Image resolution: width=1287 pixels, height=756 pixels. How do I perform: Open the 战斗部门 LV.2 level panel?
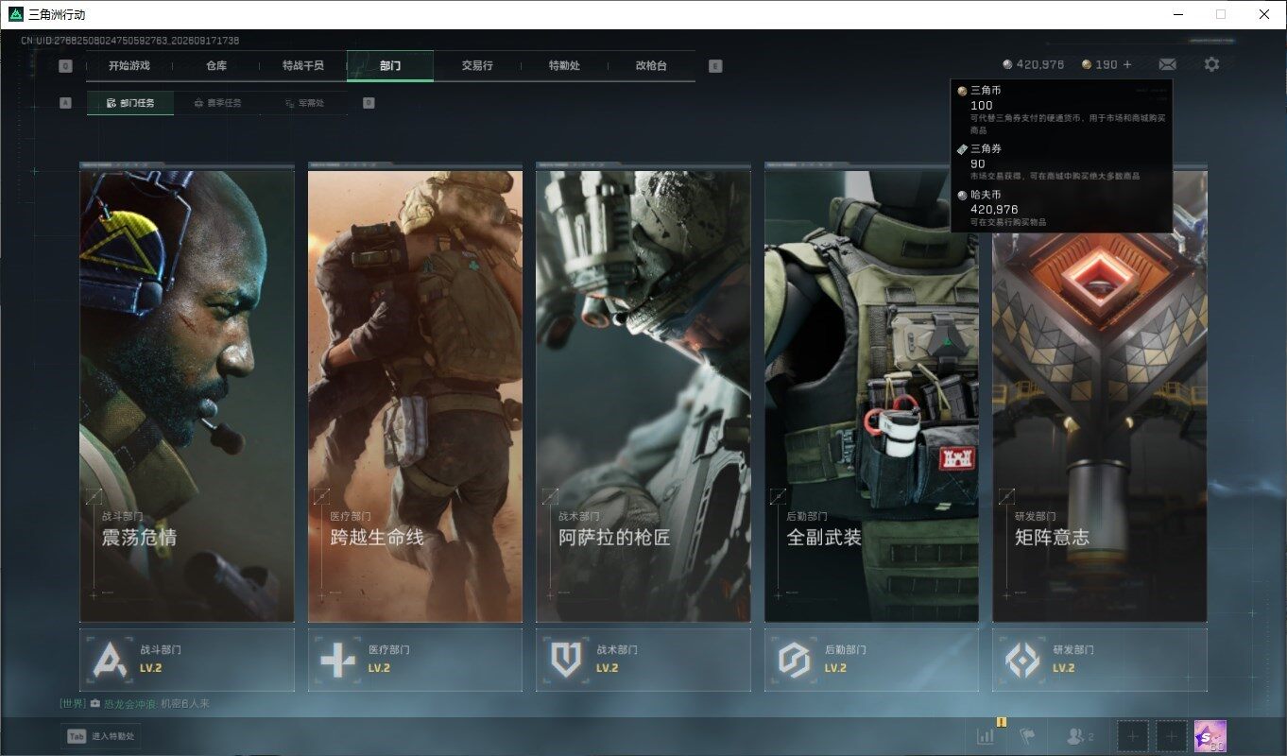tap(187, 660)
